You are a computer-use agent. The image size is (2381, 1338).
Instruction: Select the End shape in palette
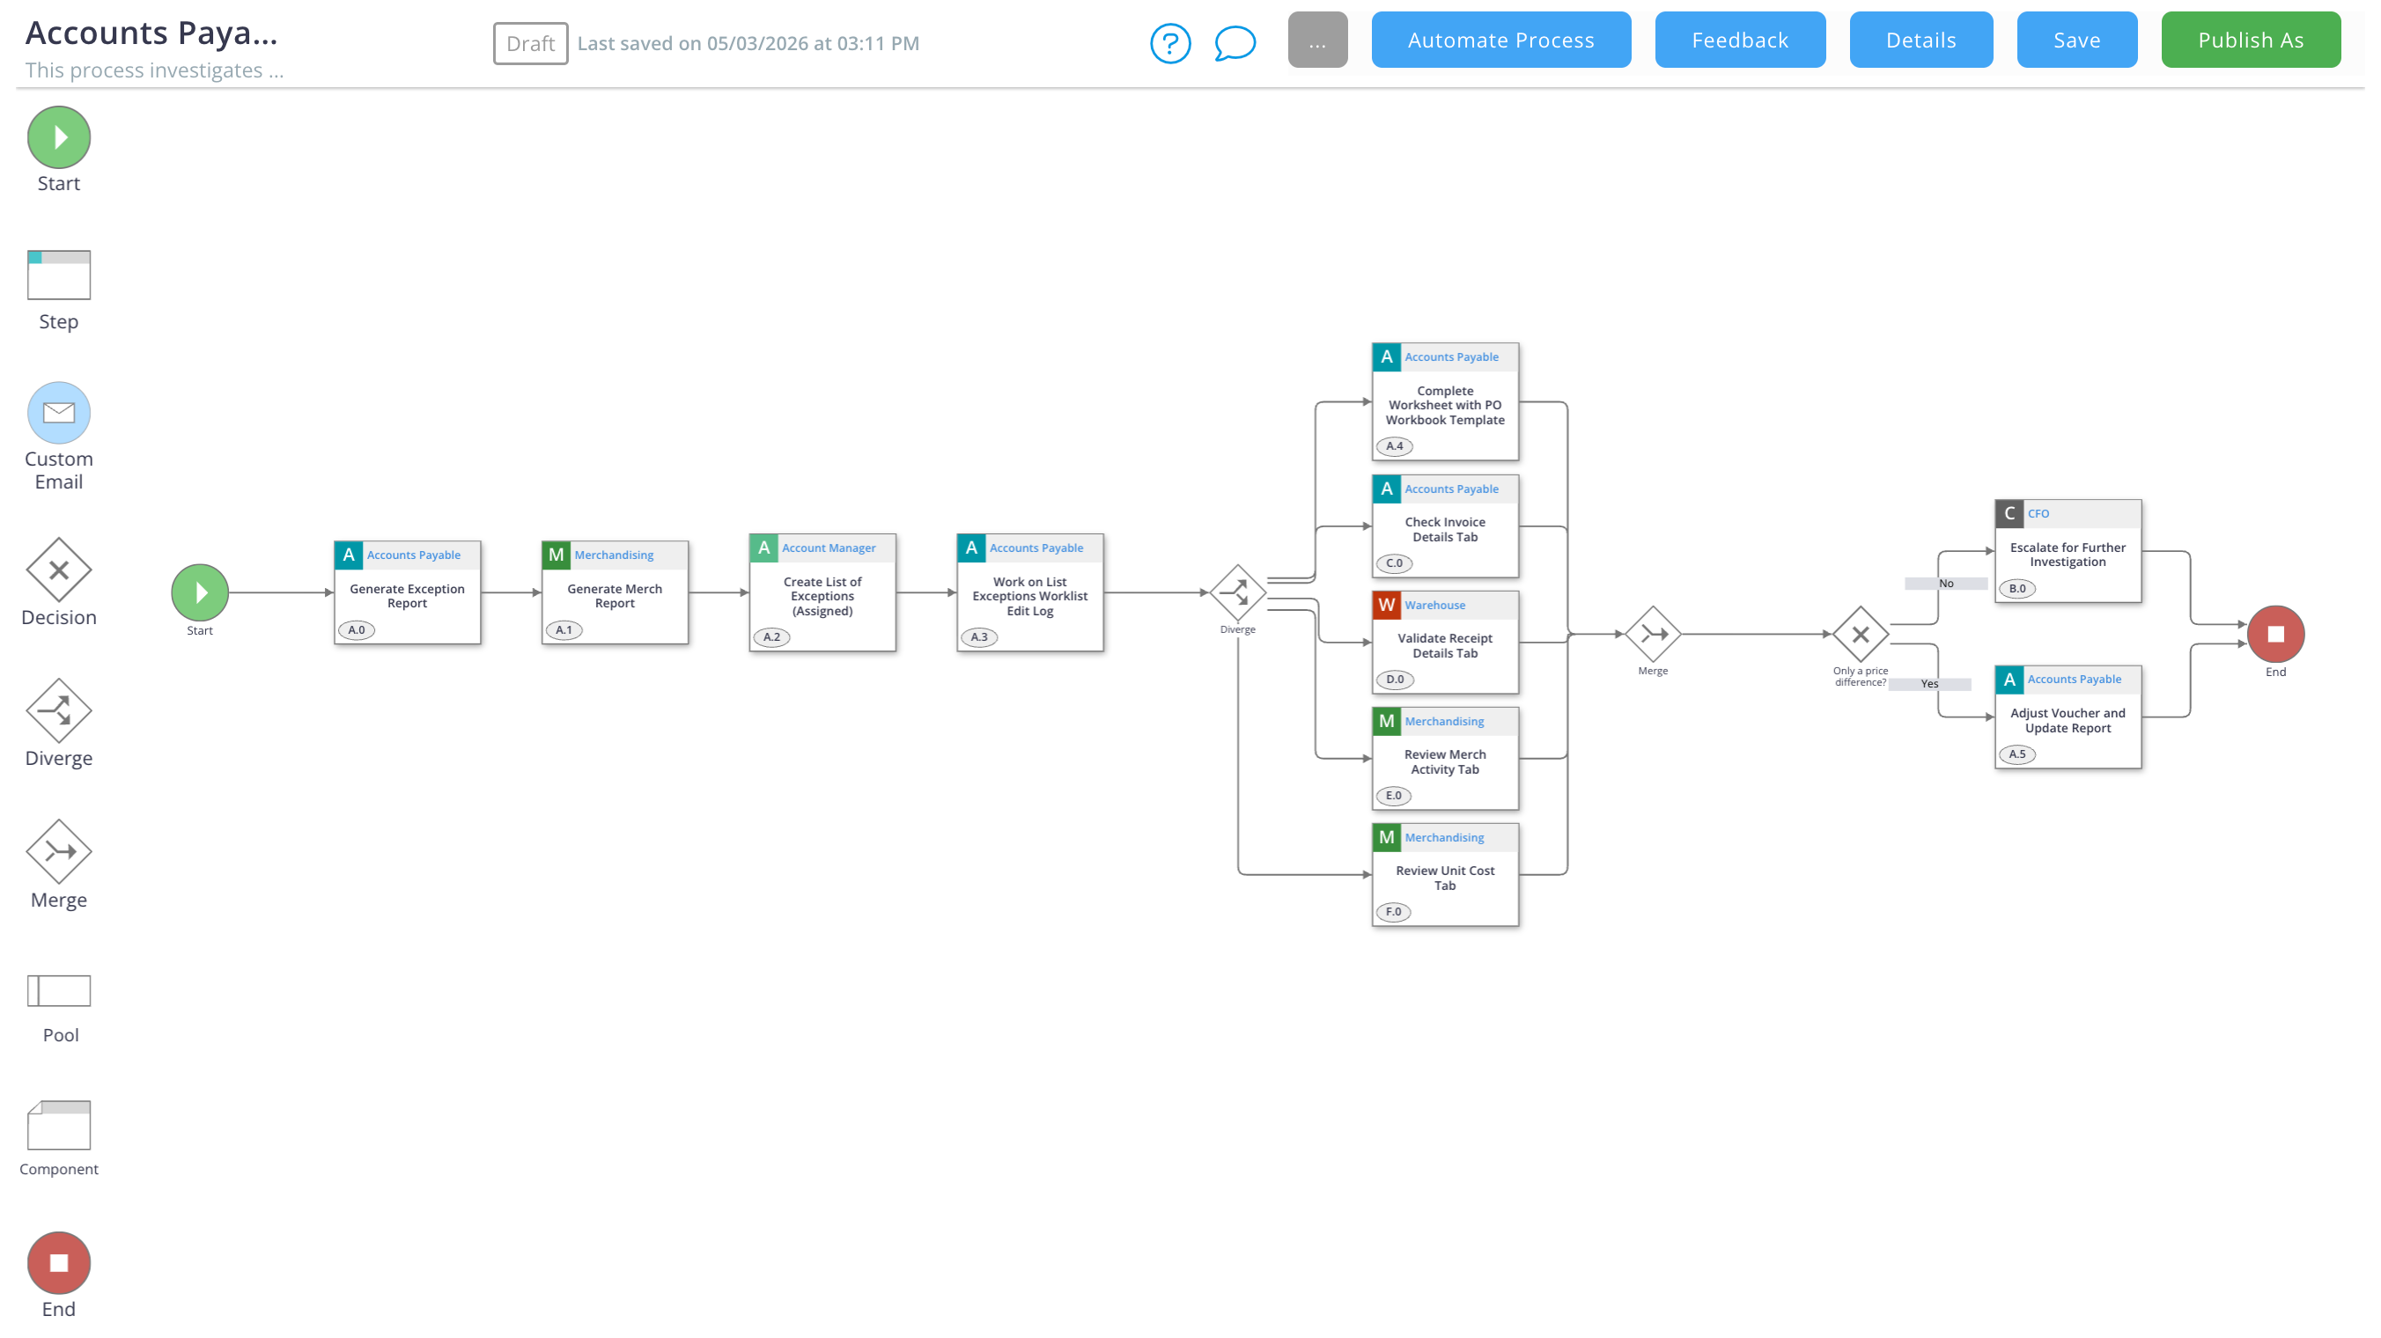(58, 1262)
